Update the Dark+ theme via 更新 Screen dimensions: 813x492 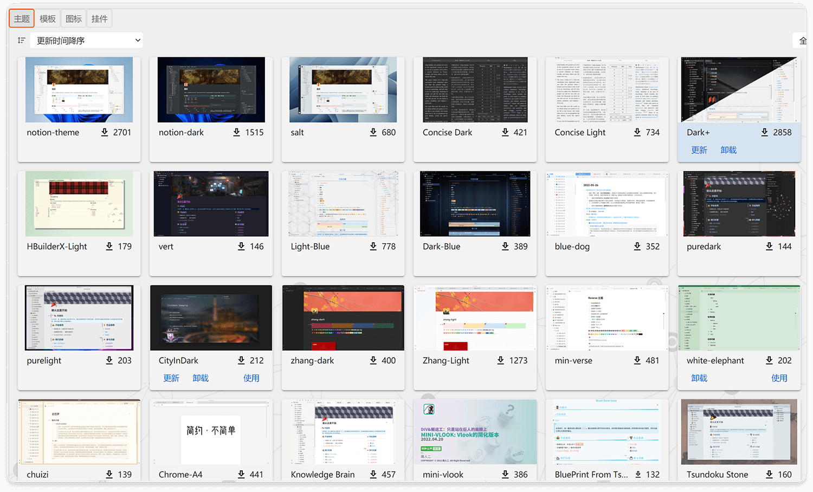pos(699,150)
